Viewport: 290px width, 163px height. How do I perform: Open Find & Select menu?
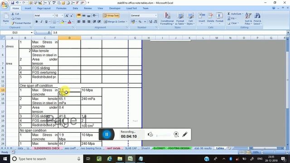point(257,19)
